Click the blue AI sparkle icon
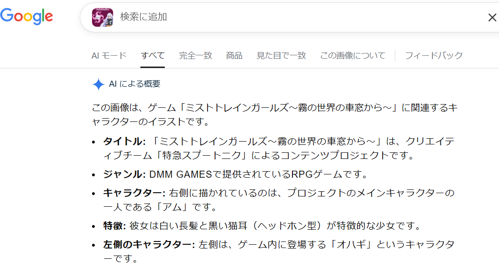 click(x=98, y=84)
